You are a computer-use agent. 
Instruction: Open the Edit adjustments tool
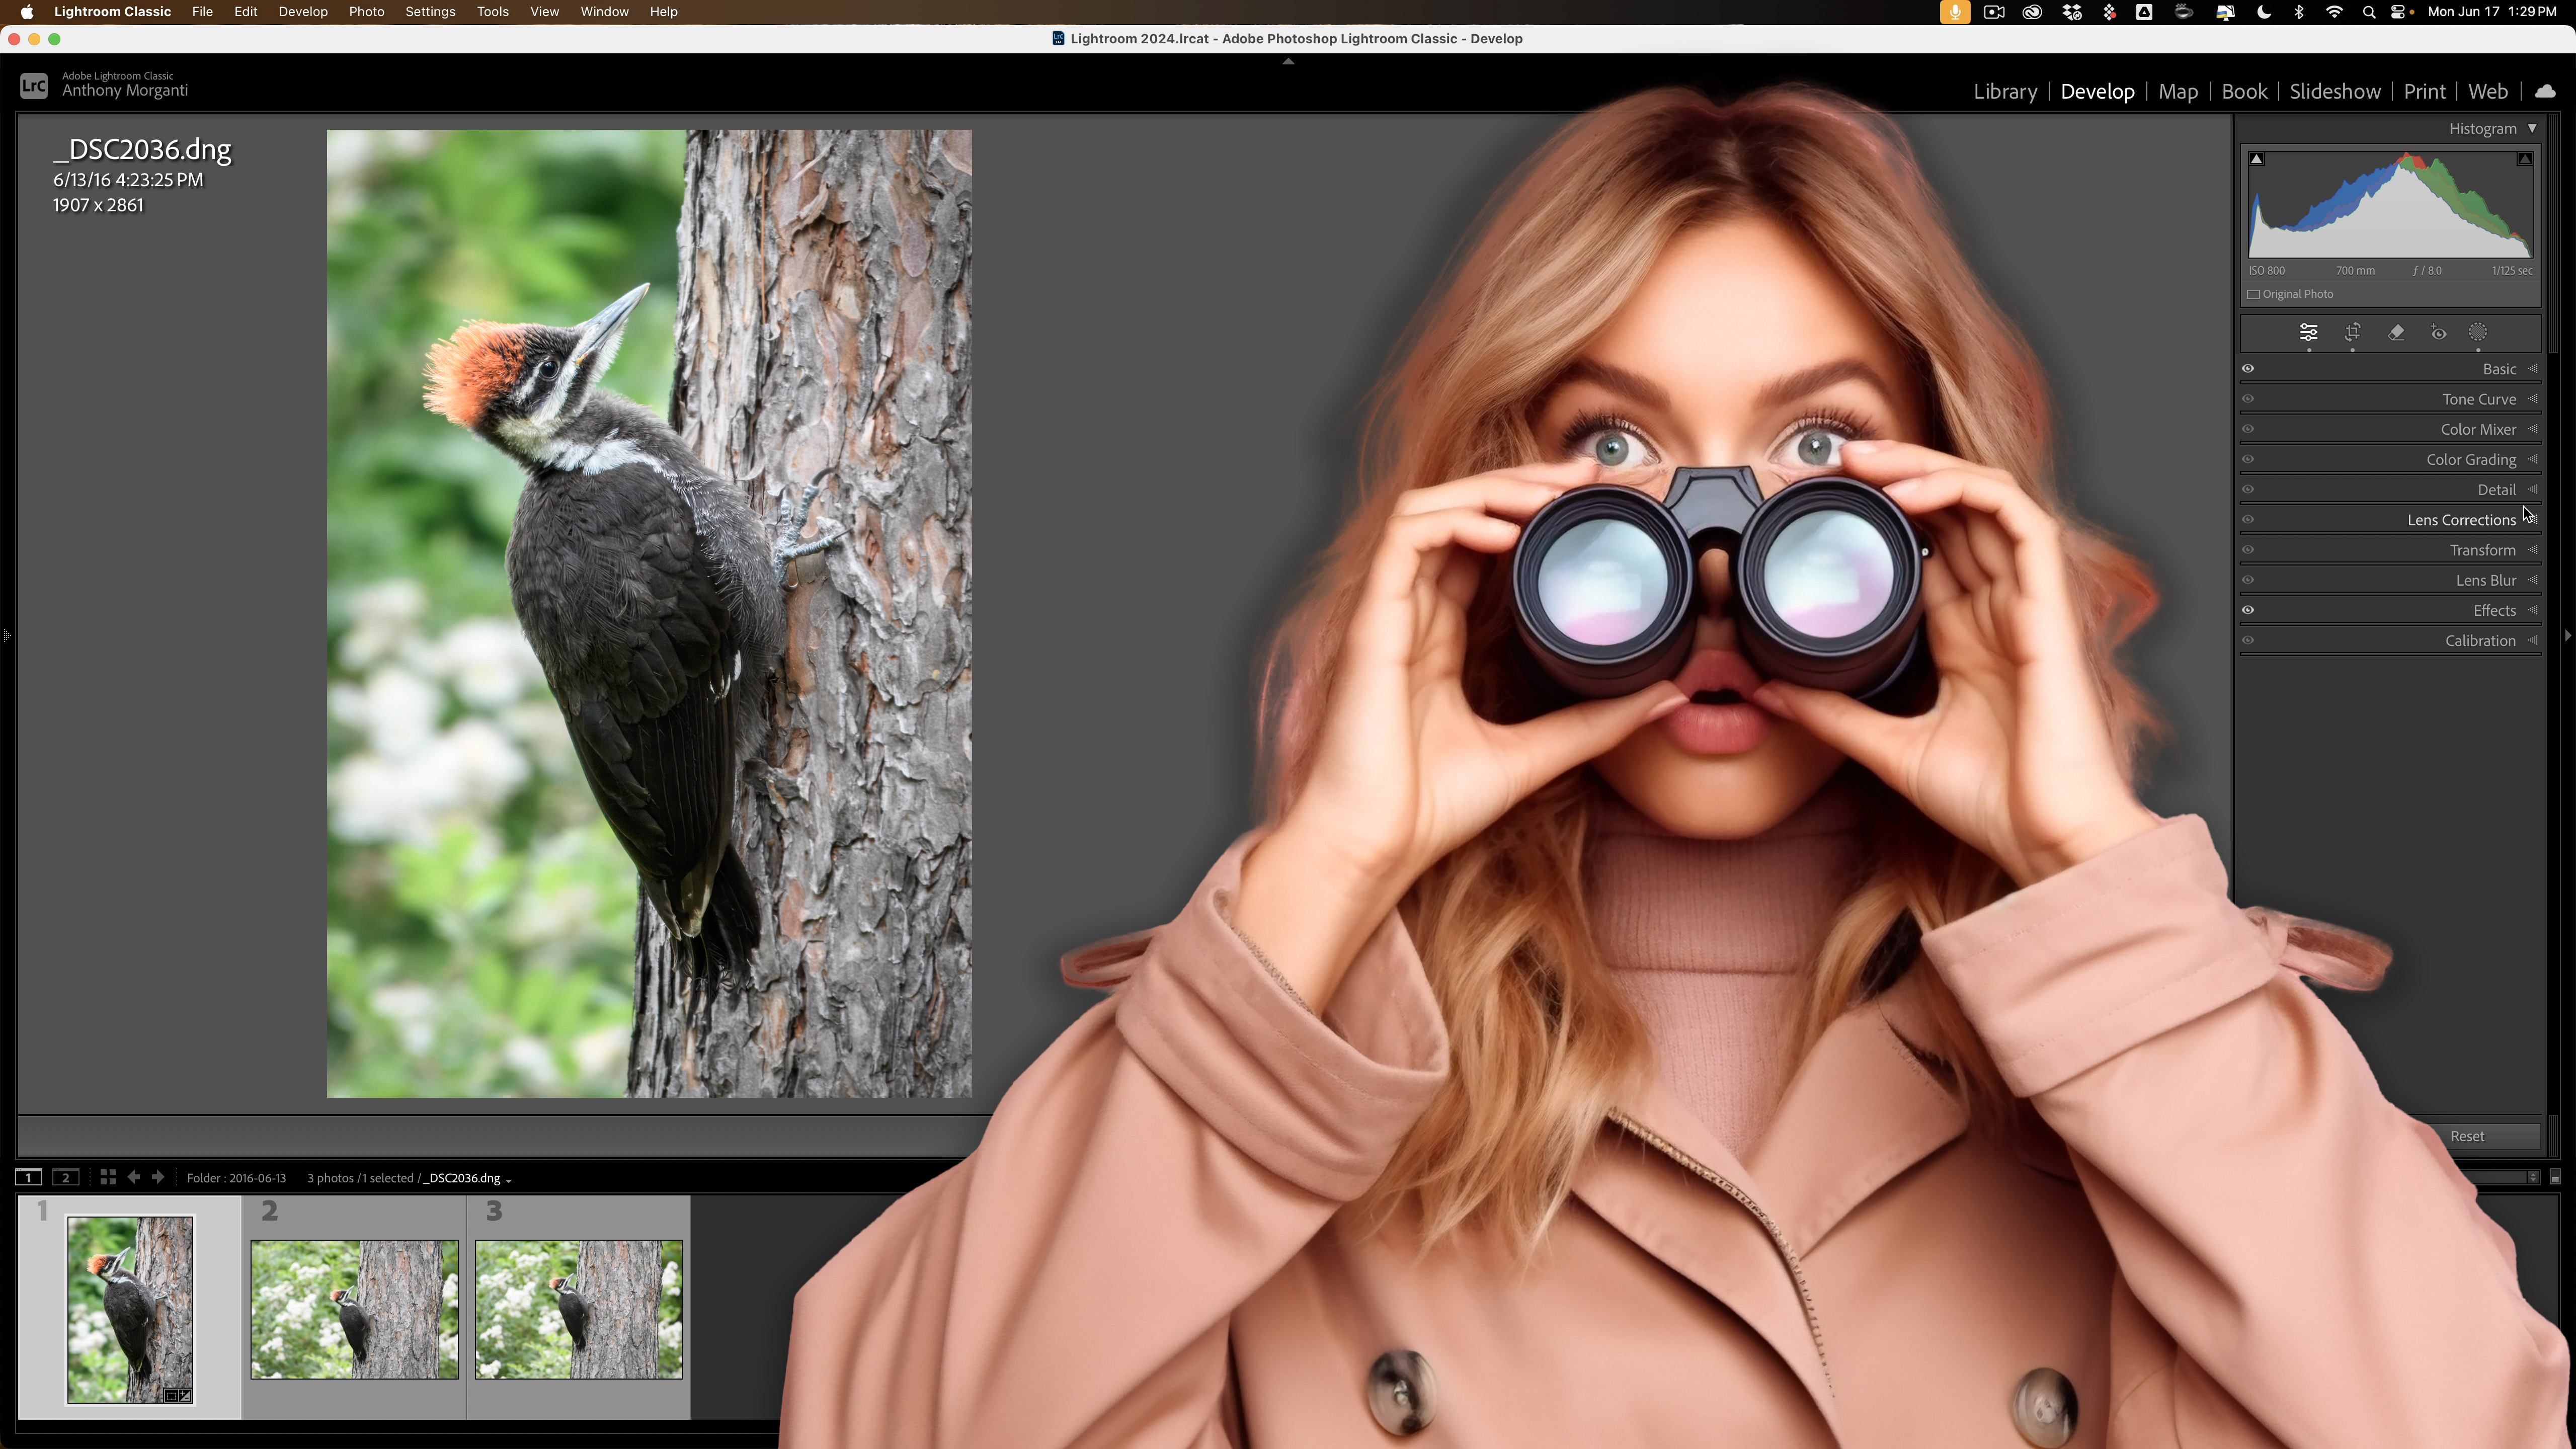(2309, 333)
